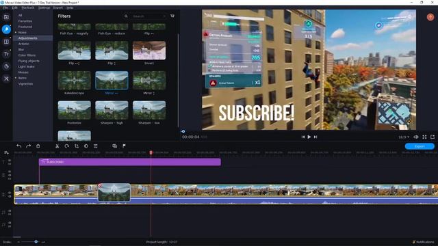Select the purple SUBSCRIBE! title clip
Viewport: 438px width, 246px height.
(x=130, y=162)
